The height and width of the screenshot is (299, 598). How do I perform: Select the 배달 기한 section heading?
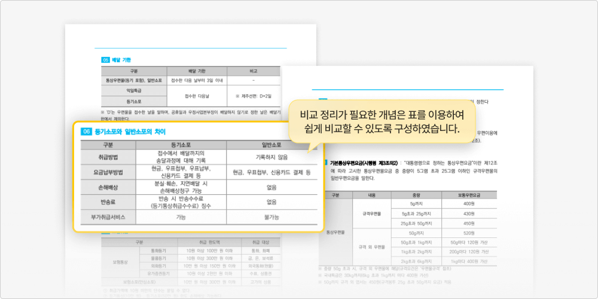[x=121, y=60]
